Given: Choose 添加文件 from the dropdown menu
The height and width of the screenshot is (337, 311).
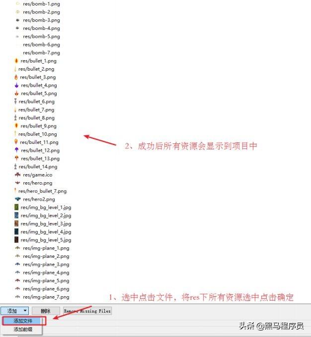Looking at the screenshot, I should point(23,321).
